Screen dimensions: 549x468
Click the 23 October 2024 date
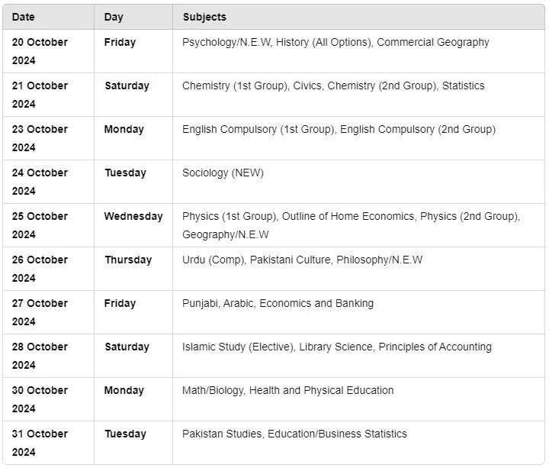(x=40, y=138)
